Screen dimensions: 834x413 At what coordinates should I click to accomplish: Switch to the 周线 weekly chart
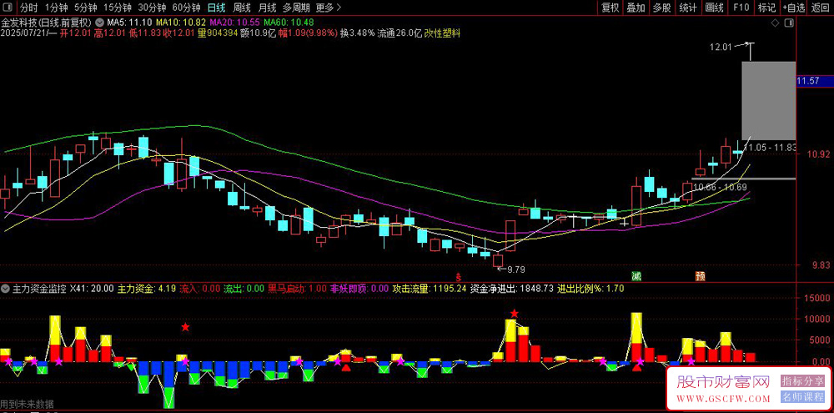pos(242,8)
